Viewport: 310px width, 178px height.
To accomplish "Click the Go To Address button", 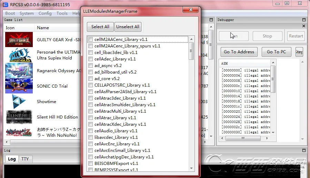I will 239,52.
